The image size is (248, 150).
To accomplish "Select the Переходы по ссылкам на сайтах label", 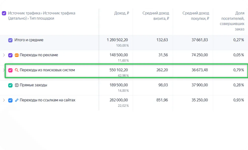I will (47, 100).
